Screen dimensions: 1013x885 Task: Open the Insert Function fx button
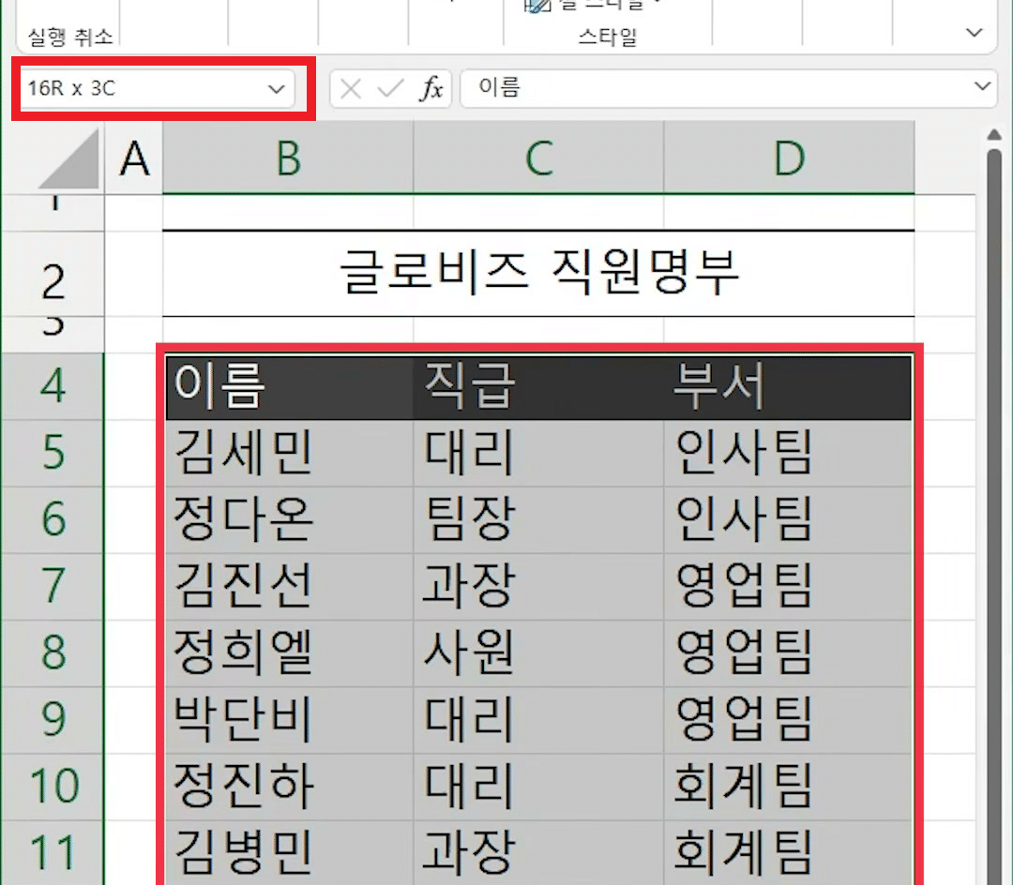(431, 88)
